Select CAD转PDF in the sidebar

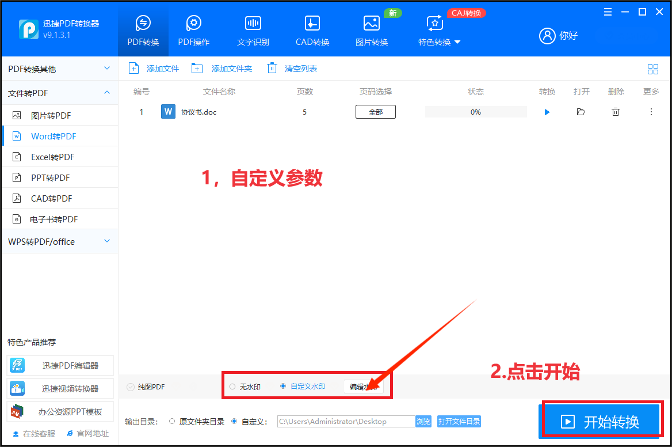coord(60,198)
